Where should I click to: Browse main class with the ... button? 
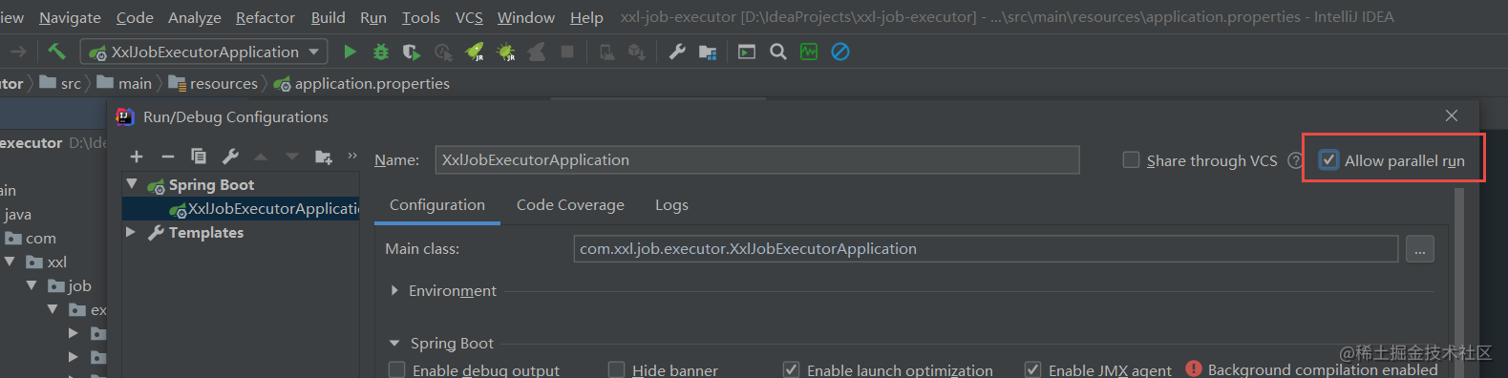point(1420,249)
